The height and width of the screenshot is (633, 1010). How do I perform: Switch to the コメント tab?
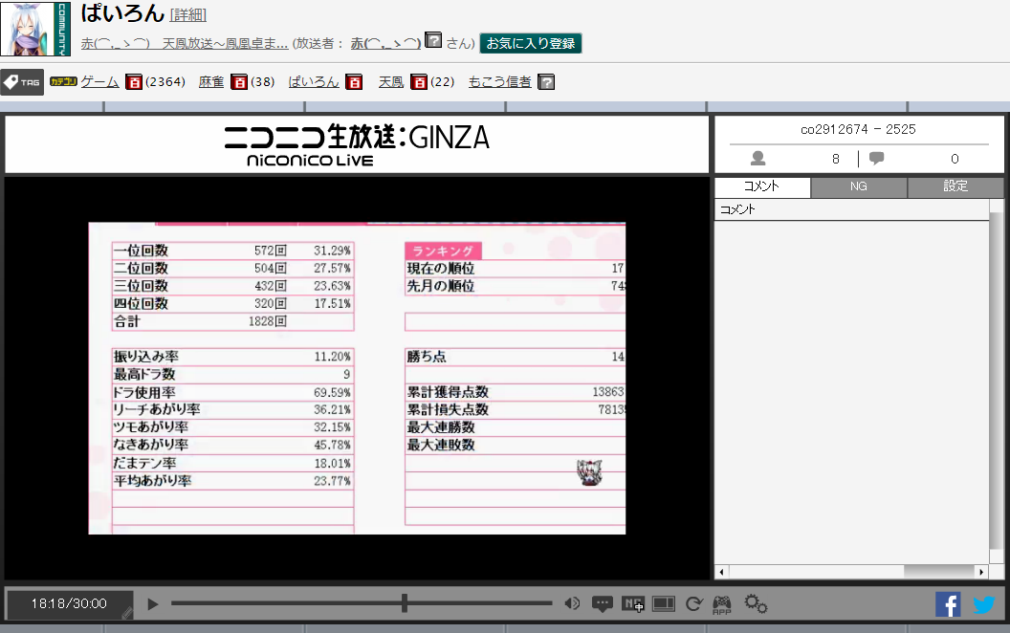(x=762, y=186)
